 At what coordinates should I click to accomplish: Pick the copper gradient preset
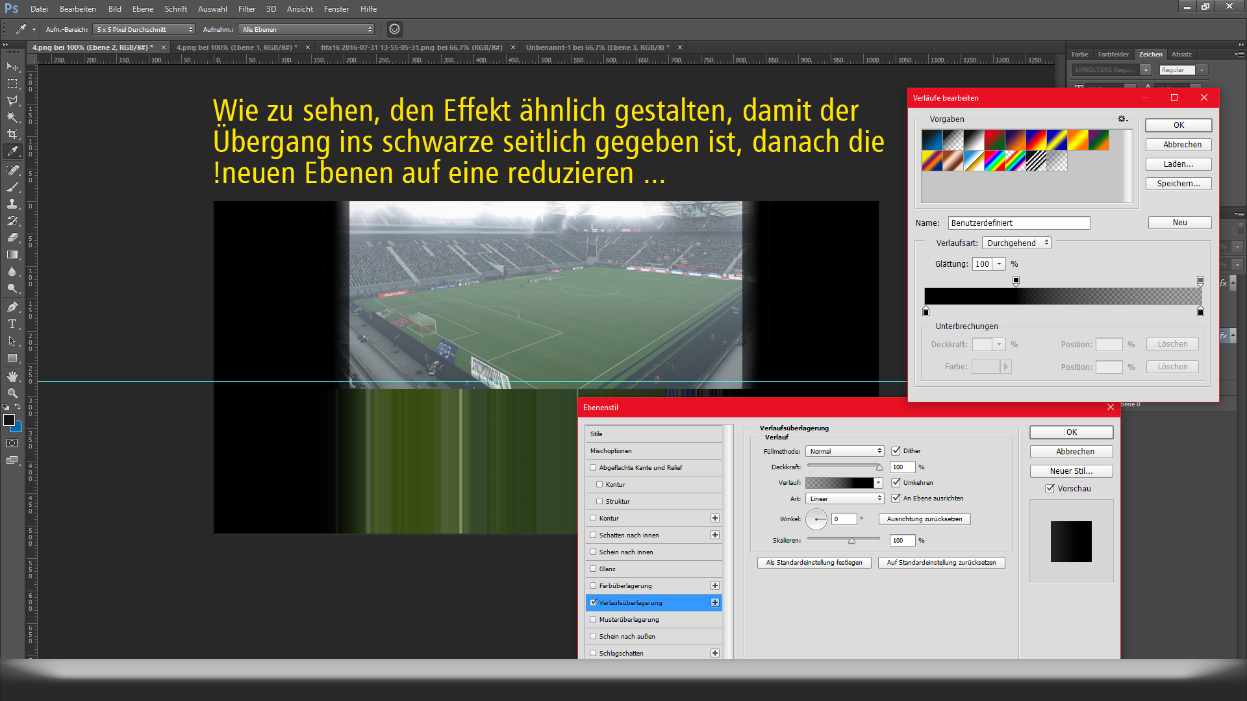coord(953,160)
